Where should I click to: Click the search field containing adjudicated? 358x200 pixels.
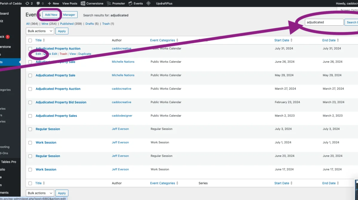click(324, 22)
